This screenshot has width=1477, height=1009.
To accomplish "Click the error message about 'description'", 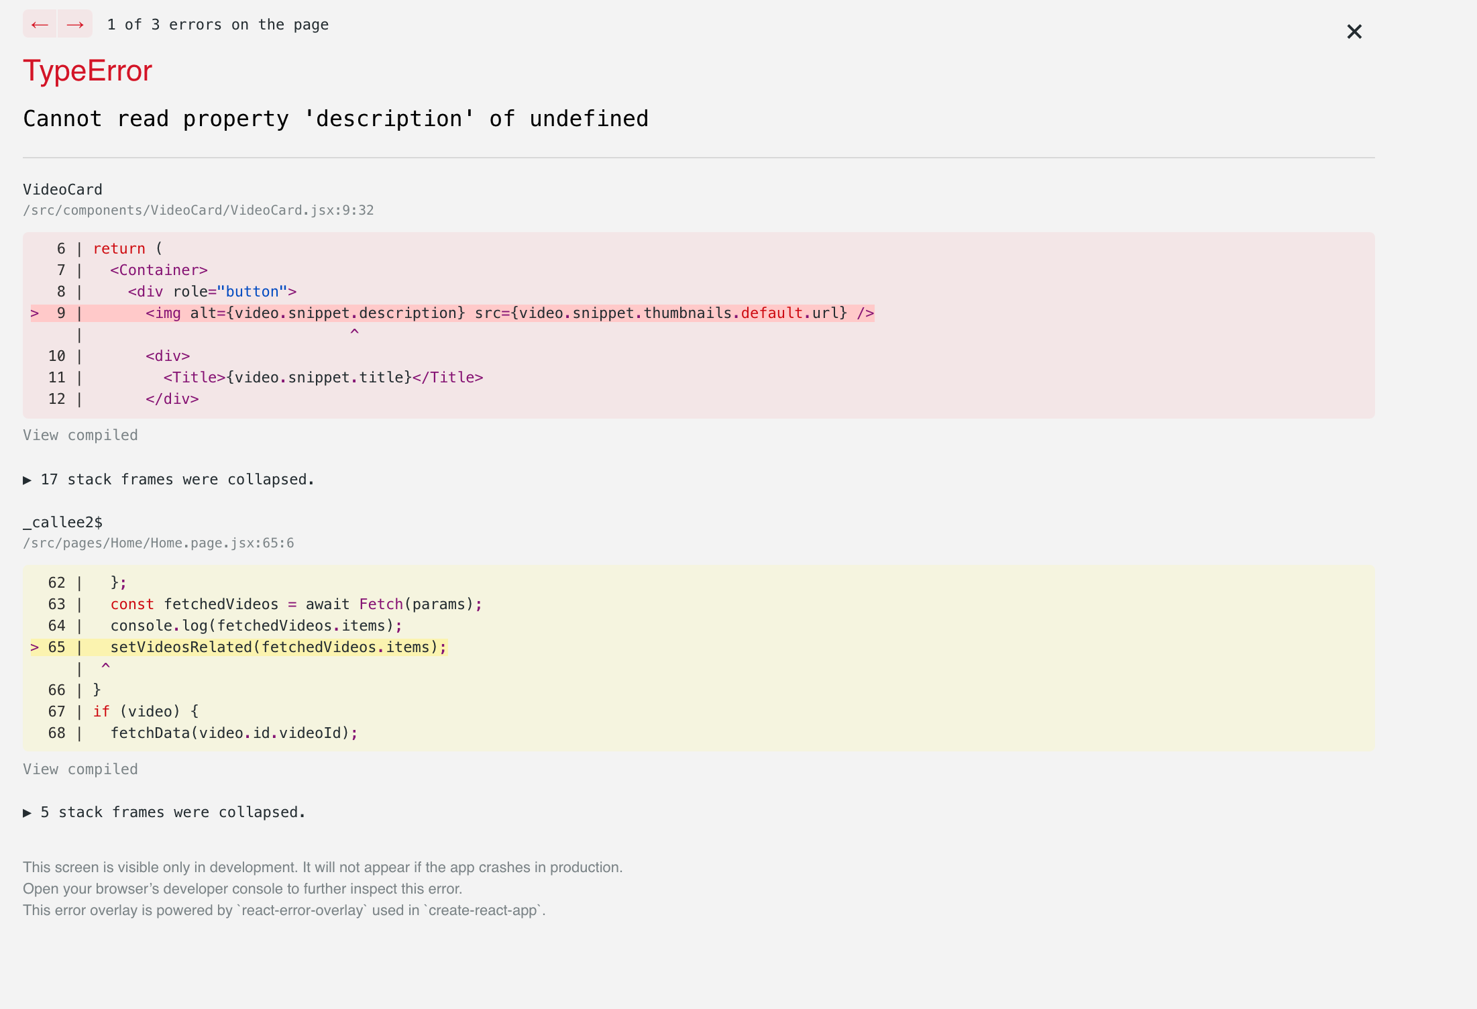I will point(335,119).
